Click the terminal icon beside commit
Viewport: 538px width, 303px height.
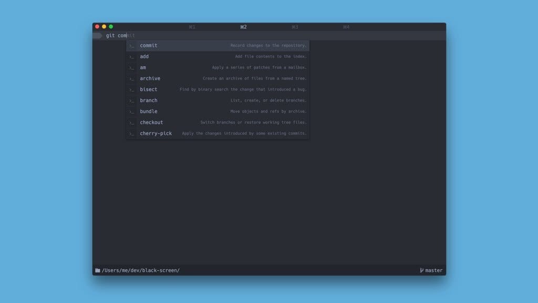pyautogui.click(x=131, y=46)
